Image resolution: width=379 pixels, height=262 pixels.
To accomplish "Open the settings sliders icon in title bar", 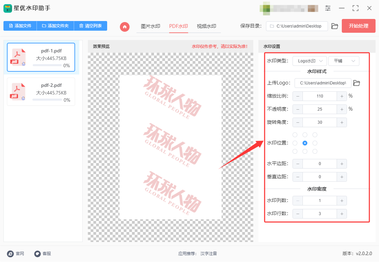I will [x=328, y=8].
